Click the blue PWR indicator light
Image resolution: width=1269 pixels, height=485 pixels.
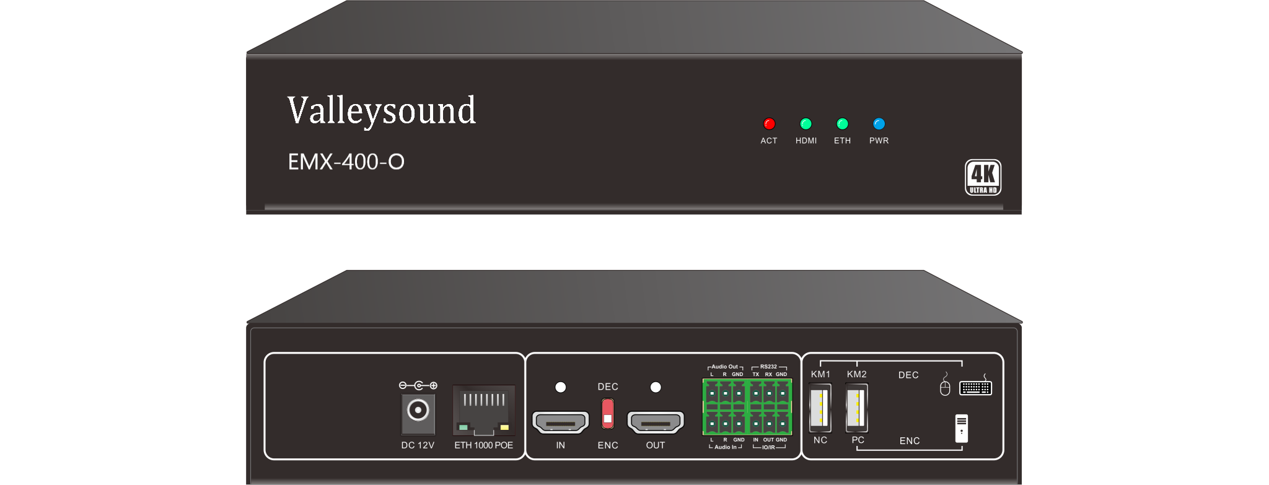[879, 124]
